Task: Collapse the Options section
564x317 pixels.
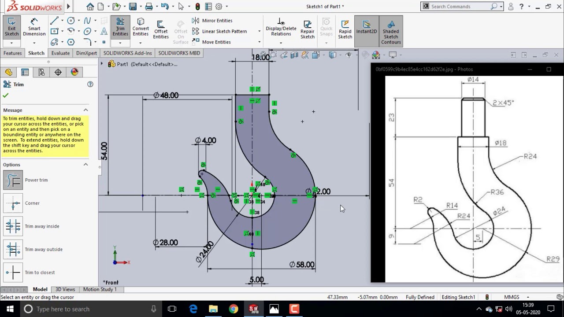Action: 86,165
